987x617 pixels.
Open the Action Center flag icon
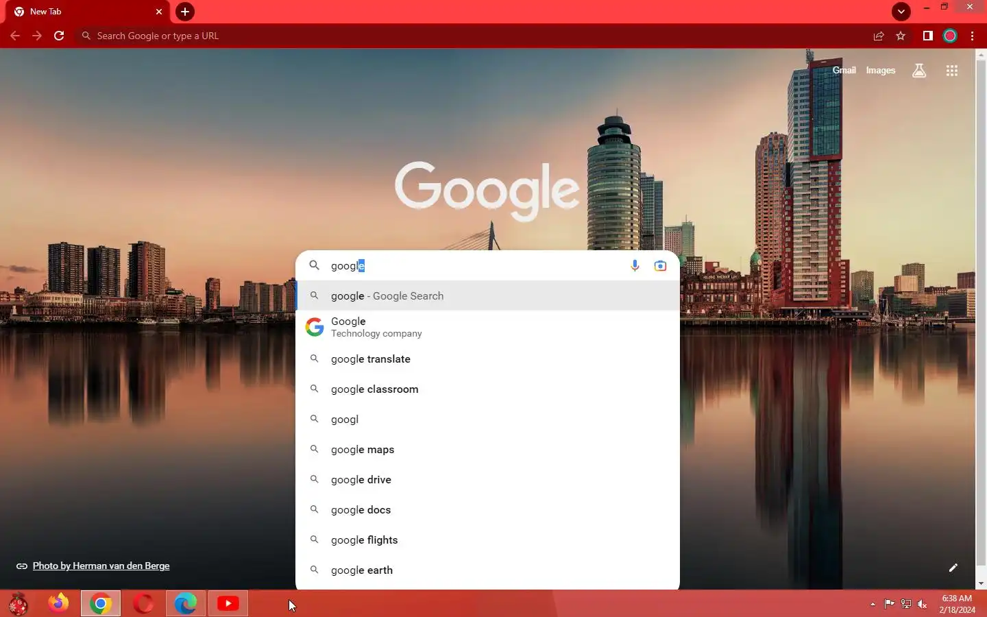(890, 604)
